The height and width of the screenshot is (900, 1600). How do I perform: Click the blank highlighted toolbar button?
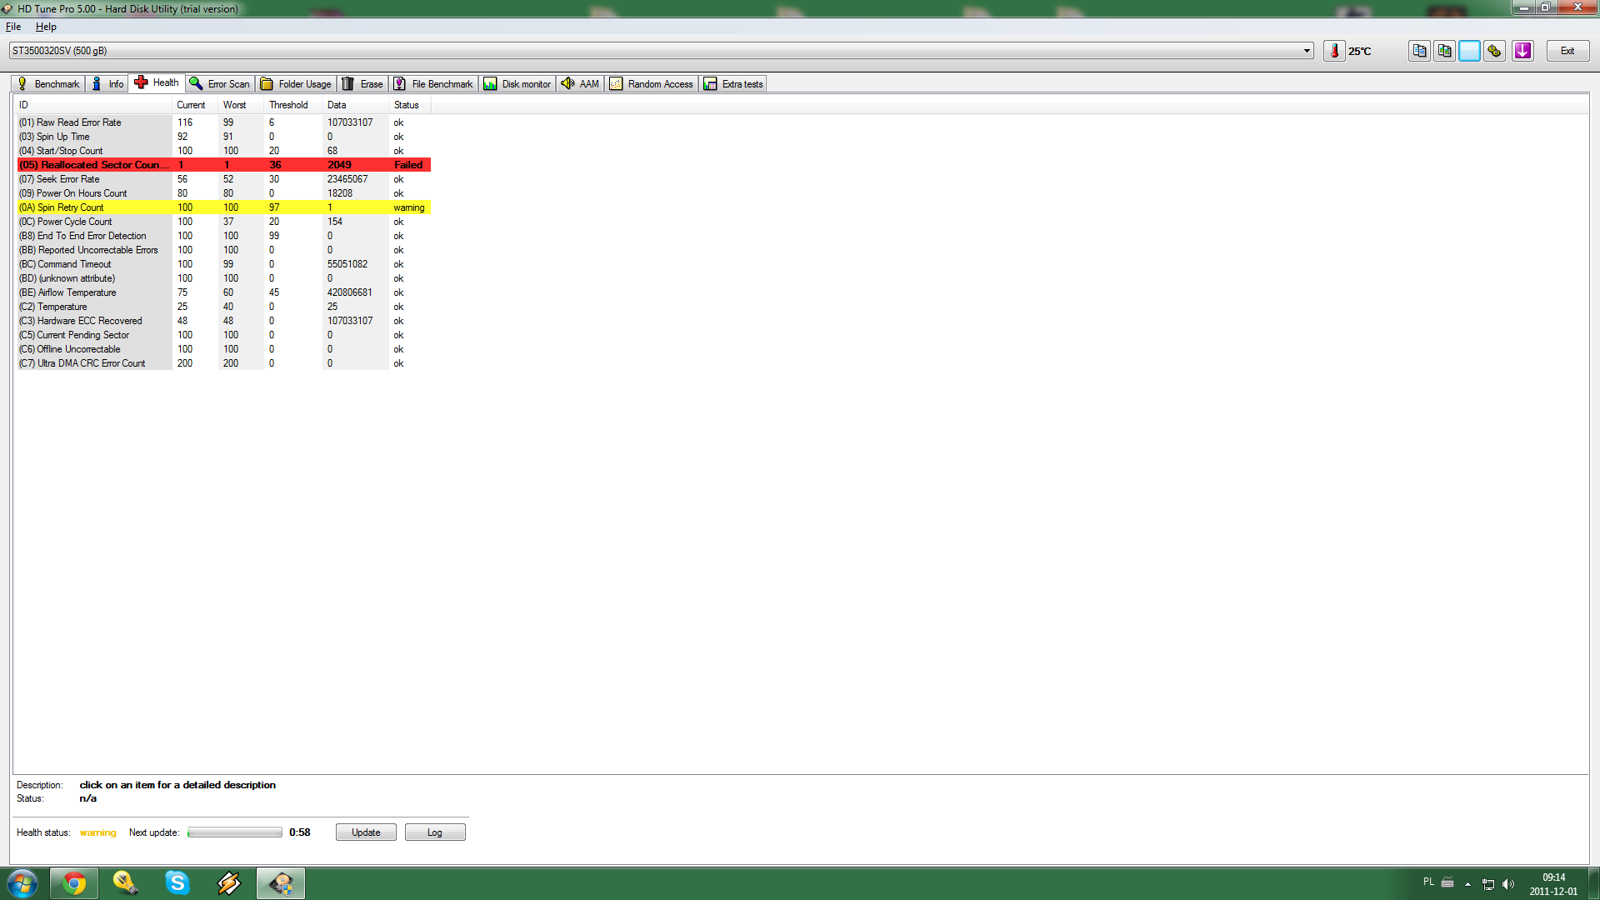point(1470,51)
